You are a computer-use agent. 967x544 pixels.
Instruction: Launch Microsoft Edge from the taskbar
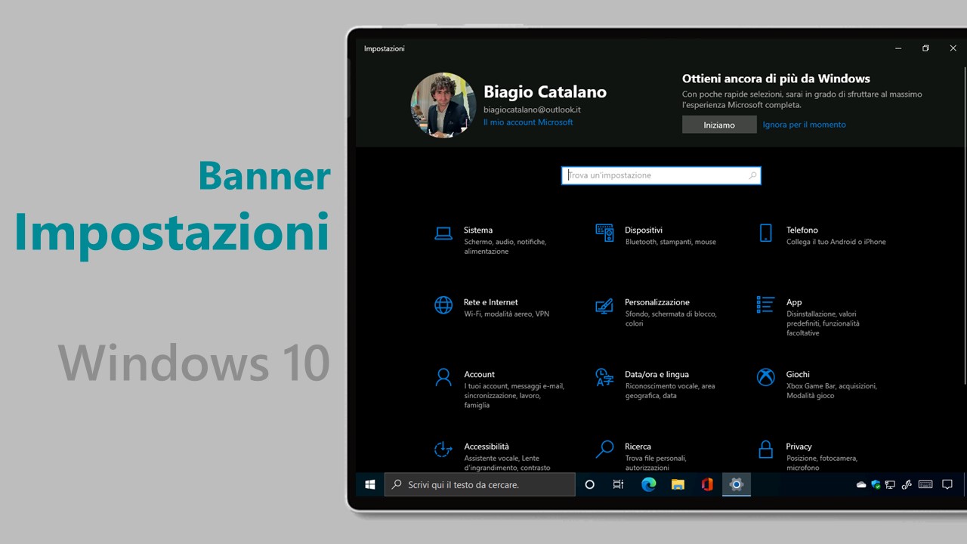point(649,484)
